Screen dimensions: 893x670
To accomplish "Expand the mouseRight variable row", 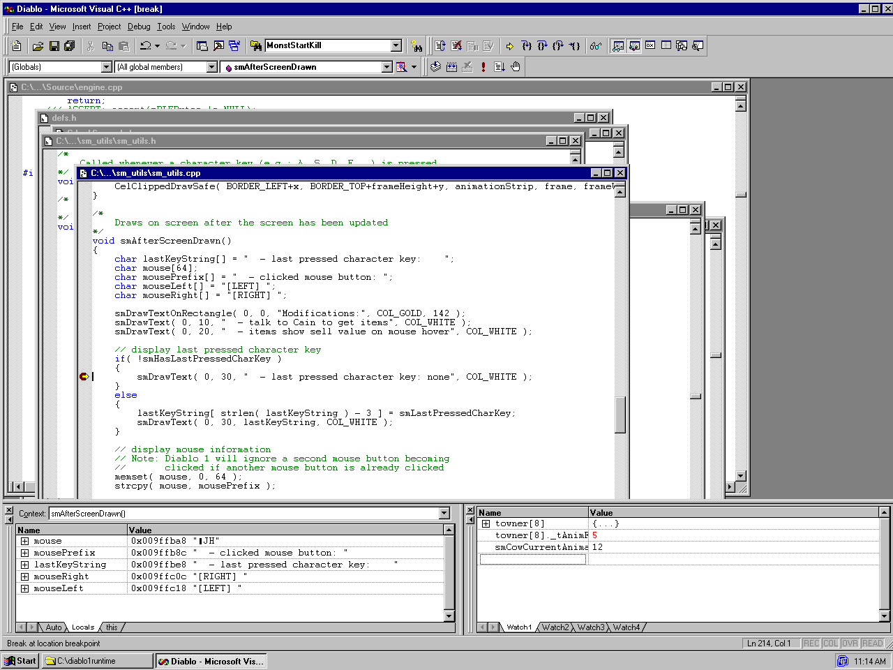I will coord(24,577).
